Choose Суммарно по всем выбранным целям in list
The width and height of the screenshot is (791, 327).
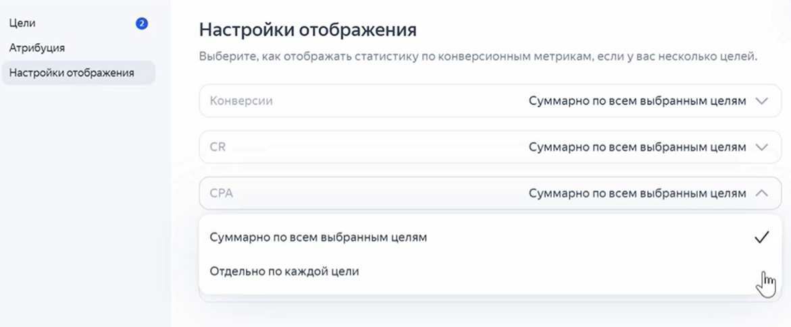[318, 237]
